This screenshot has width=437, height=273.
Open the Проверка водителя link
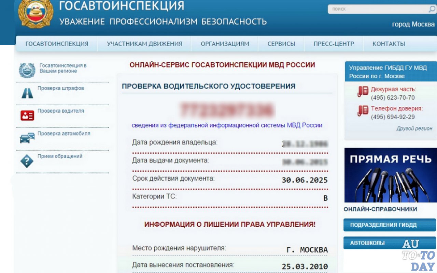tap(60, 111)
